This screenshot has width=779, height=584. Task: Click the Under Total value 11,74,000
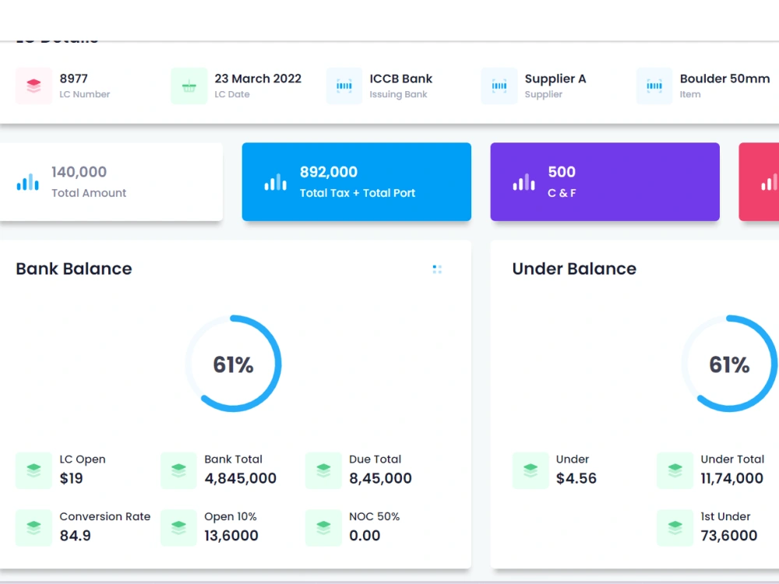tap(731, 478)
